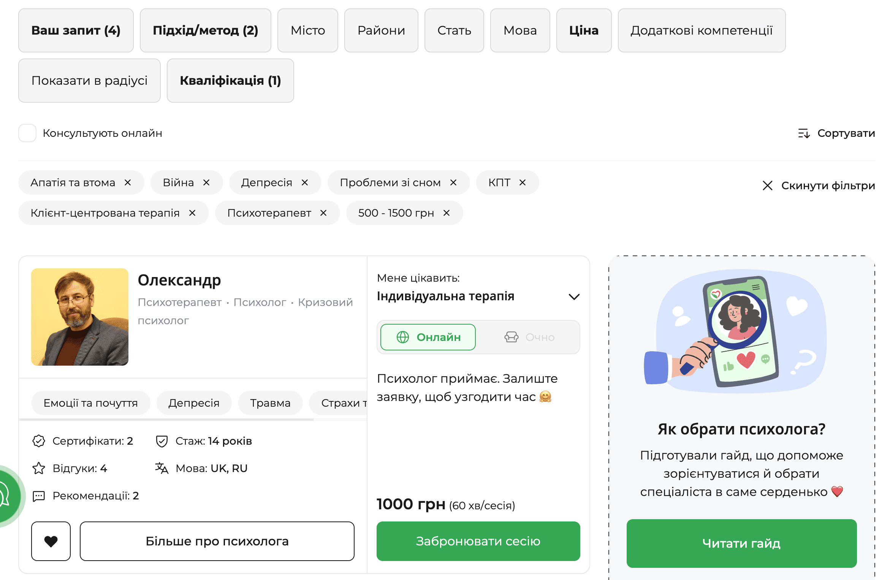Remove the «КПТ» filter tag

523,182
